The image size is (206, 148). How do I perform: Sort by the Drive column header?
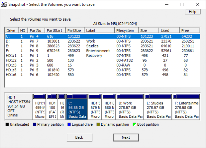tap(12, 31)
